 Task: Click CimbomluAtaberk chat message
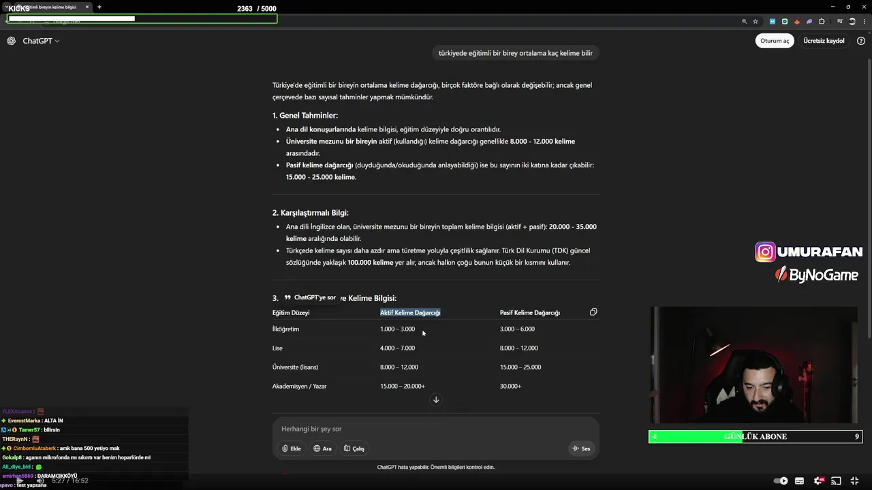pyautogui.click(x=61, y=448)
